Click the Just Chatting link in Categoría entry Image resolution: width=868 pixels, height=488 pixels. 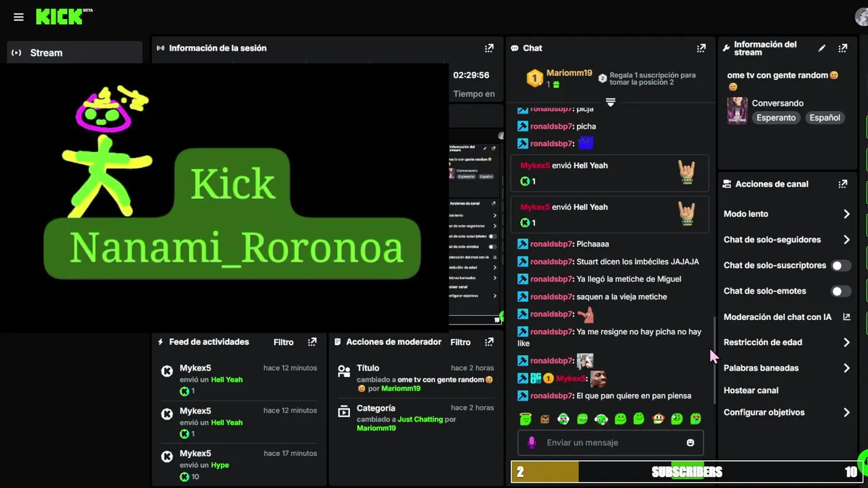coord(420,420)
